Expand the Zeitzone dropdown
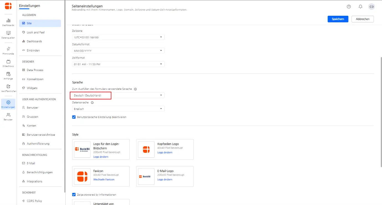Image resolution: width=382 pixels, height=205 pixels. pos(118,37)
